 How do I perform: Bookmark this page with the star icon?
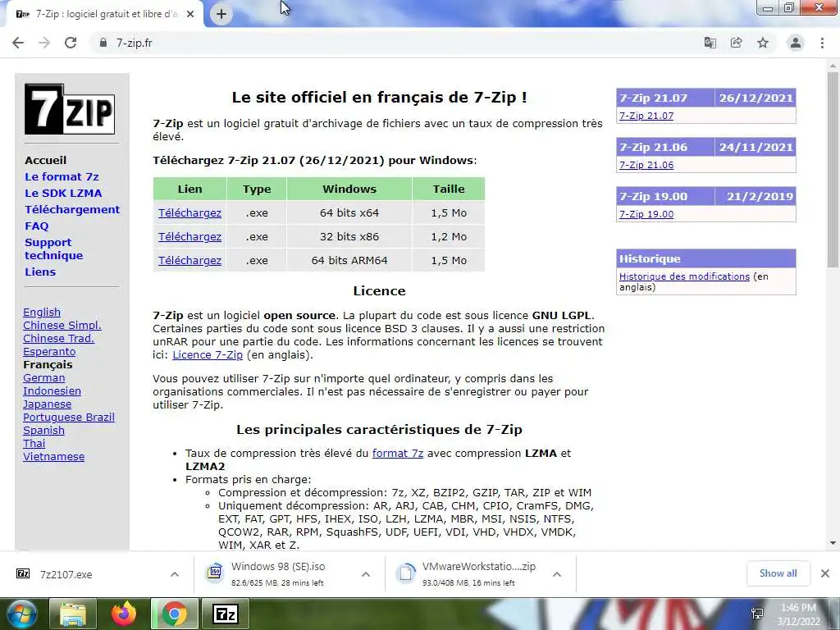pyautogui.click(x=763, y=43)
